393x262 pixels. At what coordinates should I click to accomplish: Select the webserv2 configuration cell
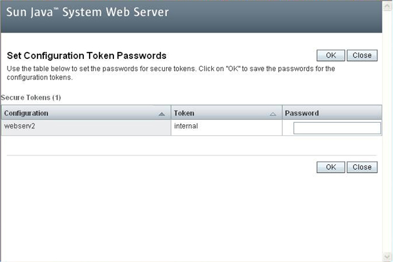(x=86, y=128)
